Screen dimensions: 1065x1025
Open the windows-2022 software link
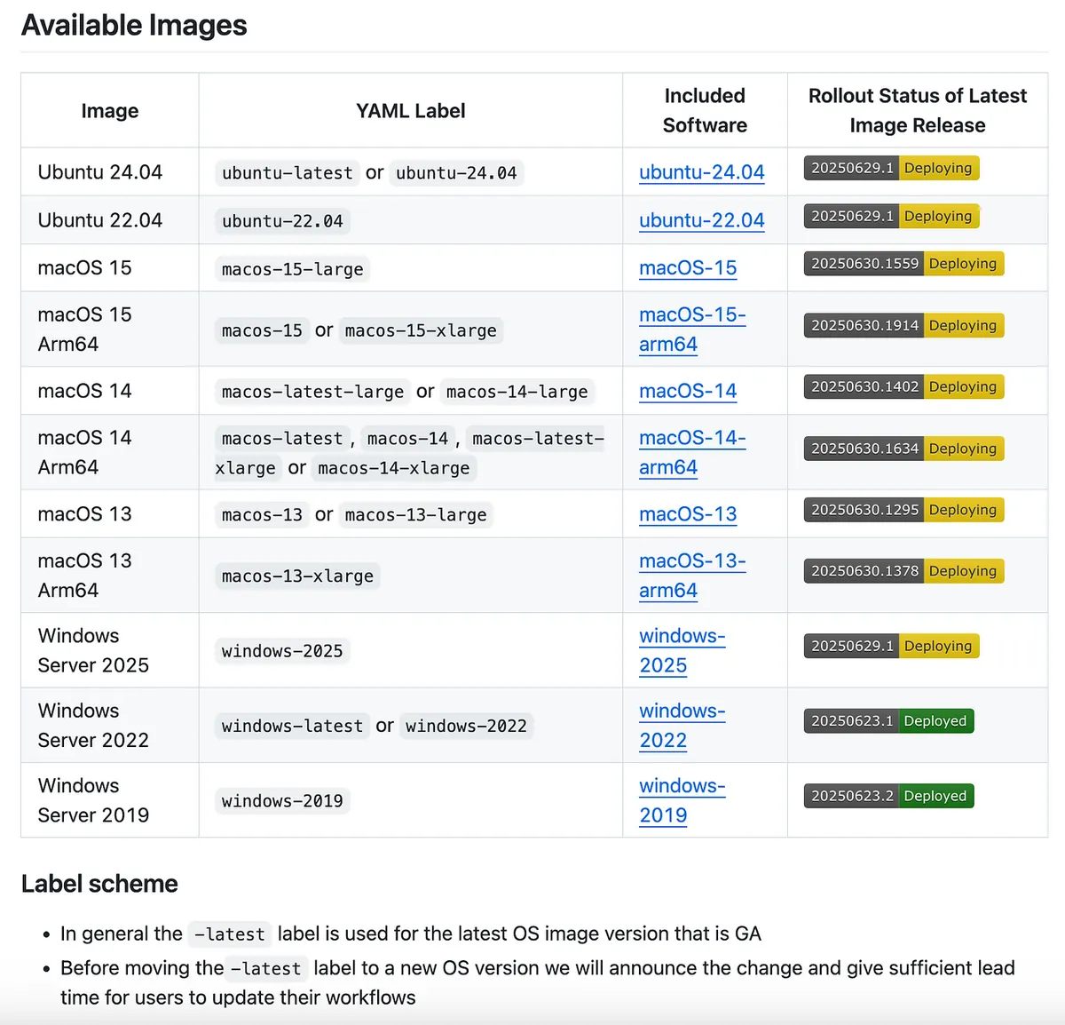(682, 726)
